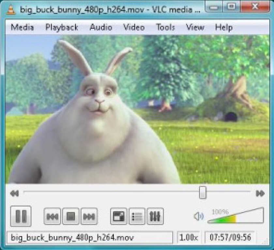Minimize the VLC window
Viewport: 274px width, 250px height.
pos(214,7)
